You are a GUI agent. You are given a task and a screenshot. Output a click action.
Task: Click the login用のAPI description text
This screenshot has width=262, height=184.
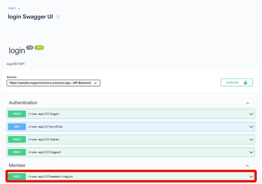pyautogui.click(x=16, y=64)
